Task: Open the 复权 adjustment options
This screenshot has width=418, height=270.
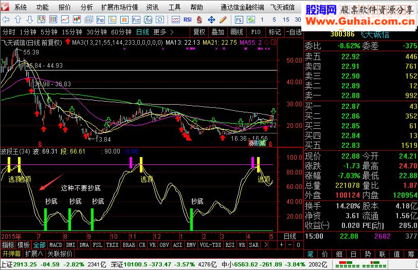Action: pyautogui.click(x=199, y=32)
